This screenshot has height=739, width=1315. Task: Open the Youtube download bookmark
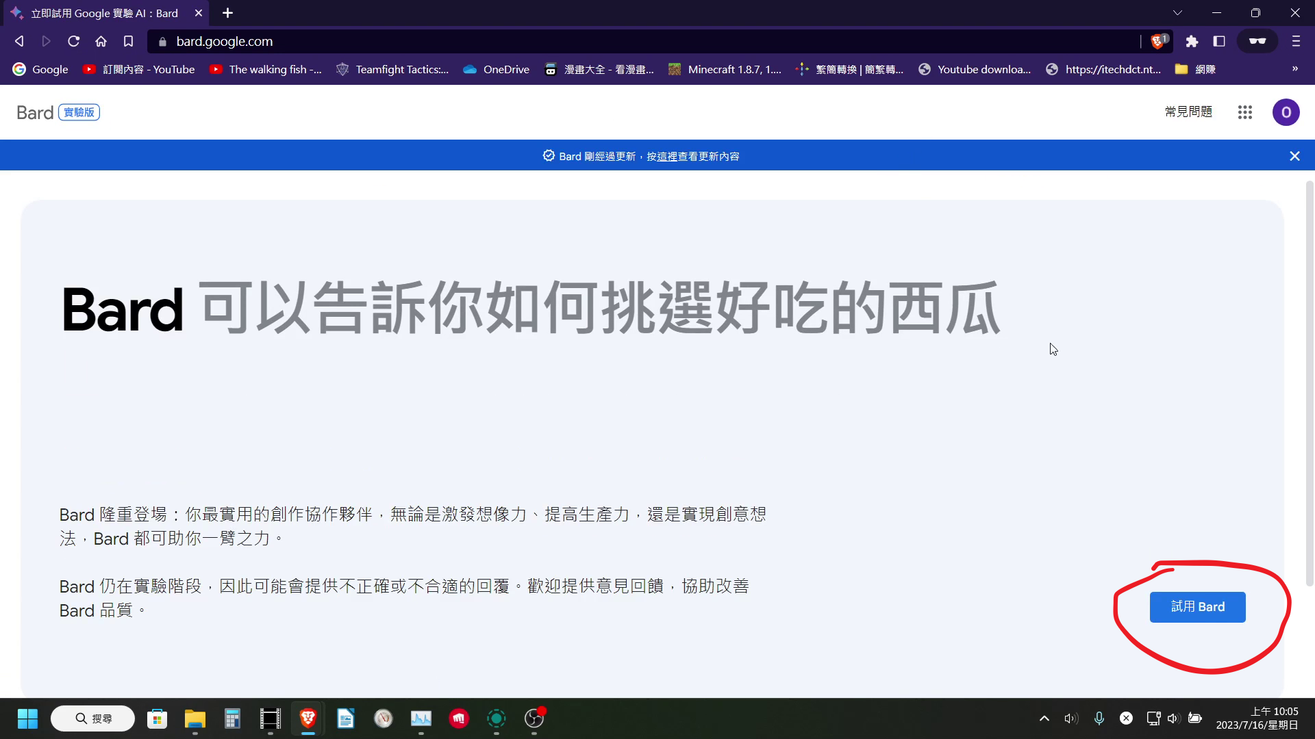pos(975,69)
